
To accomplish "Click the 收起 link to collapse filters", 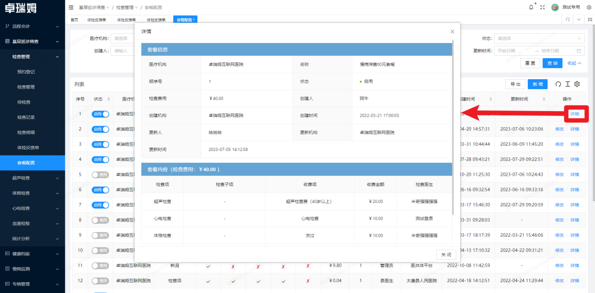I will pos(574,63).
